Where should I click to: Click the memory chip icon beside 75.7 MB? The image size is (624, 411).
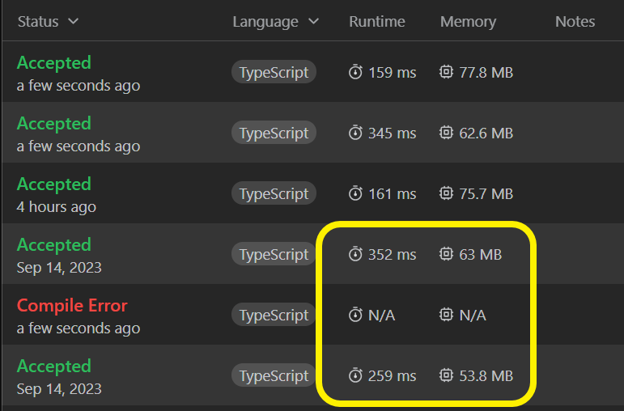pyautogui.click(x=446, y=193)
